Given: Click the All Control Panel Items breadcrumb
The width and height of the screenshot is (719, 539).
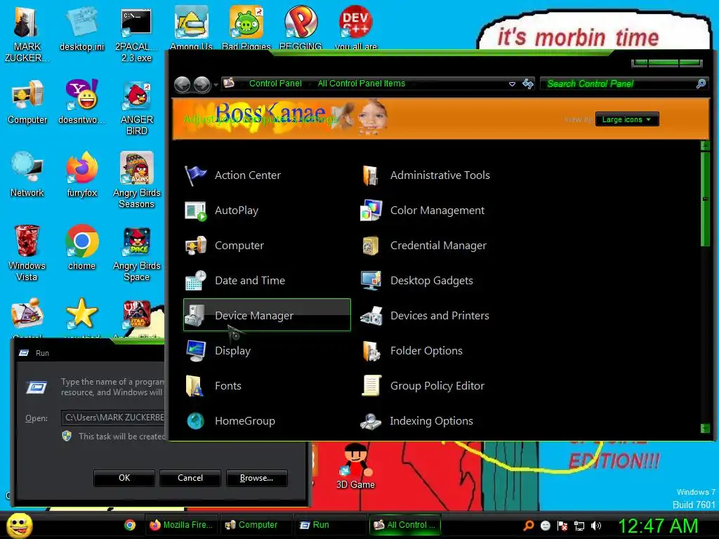Looking at the screenshot, I should [362, 84].
